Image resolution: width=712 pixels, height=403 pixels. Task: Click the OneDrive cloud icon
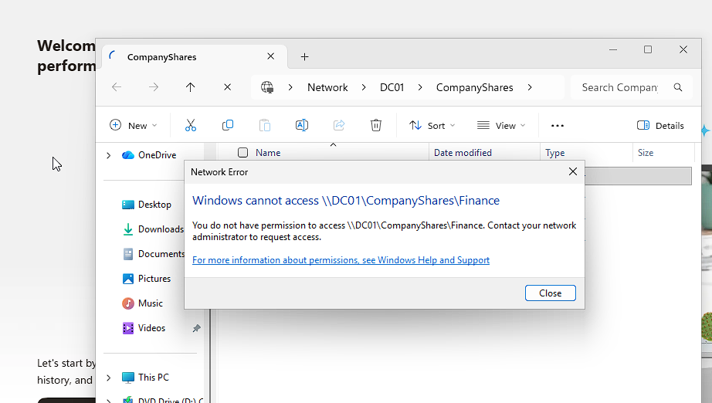[x=128, y=155]
